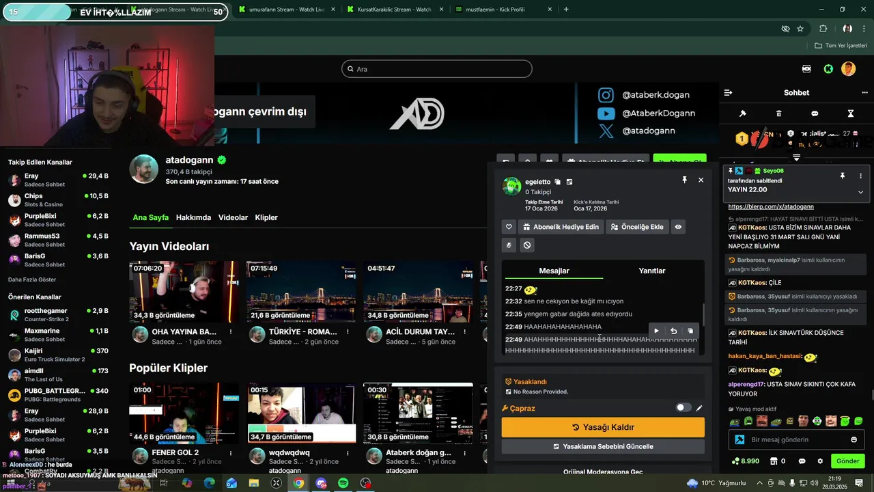Open chat settings gear icon
This screenshot has height=492, width=874.
(x=820, y=461)
